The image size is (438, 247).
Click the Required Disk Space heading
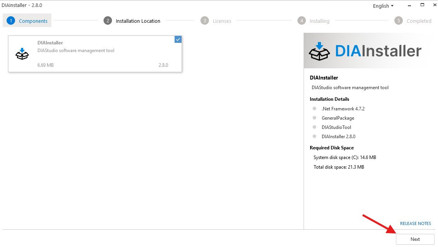coord(331,148)
